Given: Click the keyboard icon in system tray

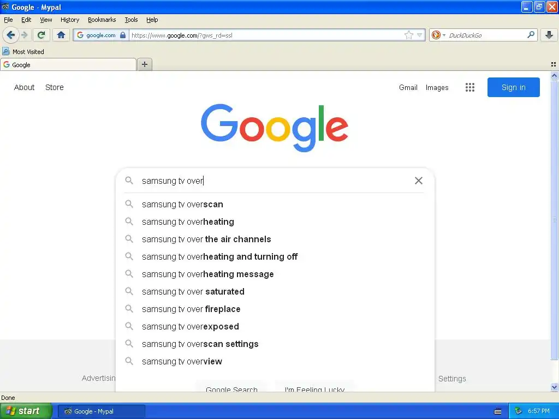Looking at the screenshot, I should point(498,411).
